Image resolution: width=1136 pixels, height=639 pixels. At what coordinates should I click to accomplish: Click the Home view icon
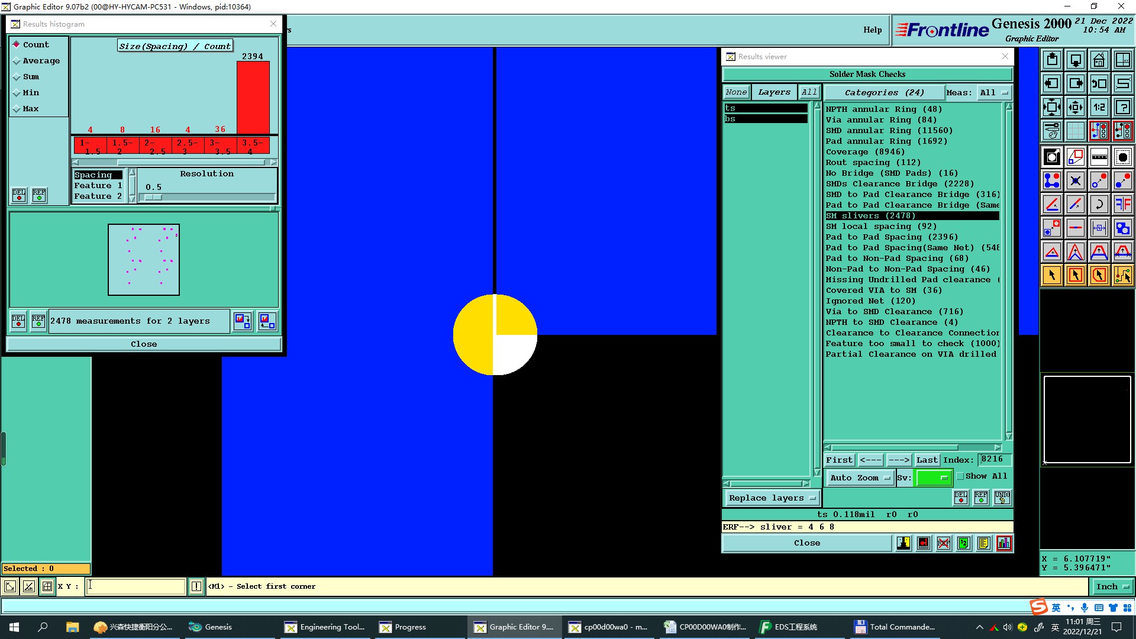[1099, 60]
